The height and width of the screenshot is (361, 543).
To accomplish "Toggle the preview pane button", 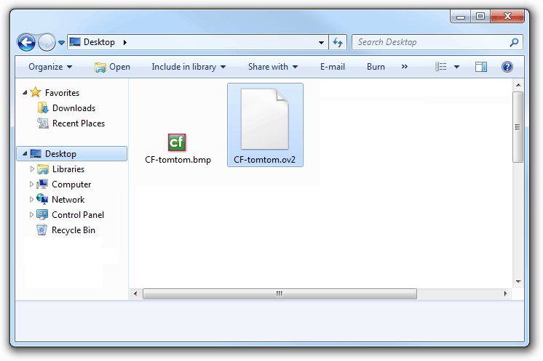I will point(480,67).
